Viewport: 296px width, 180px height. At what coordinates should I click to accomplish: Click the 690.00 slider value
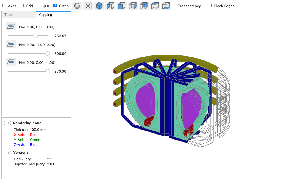pos(60,54)
